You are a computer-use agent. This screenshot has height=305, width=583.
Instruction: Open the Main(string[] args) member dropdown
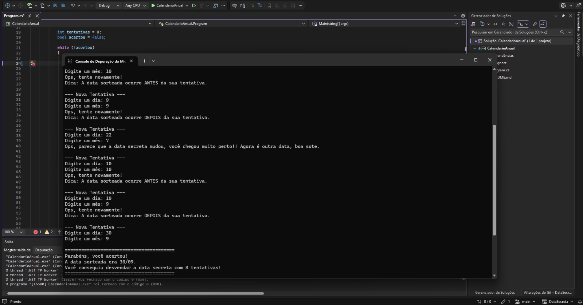[384, 24]
